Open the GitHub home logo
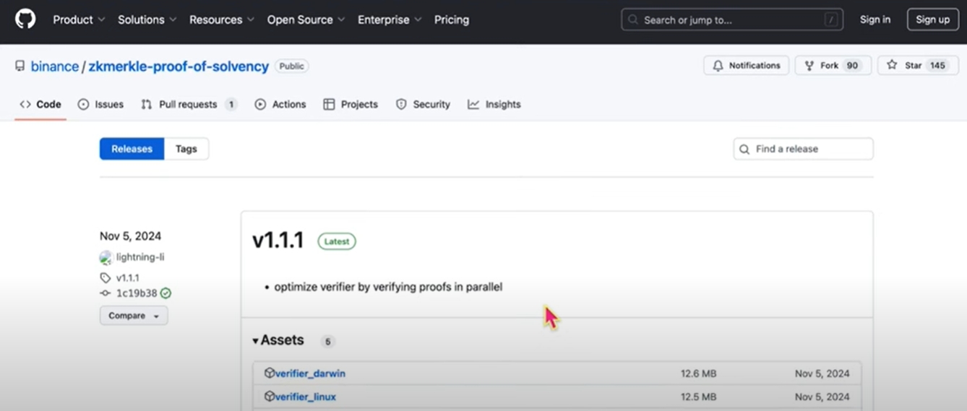The width and height of the screenshot is (967, 411). pyautogui.click(x=25, y=20)
